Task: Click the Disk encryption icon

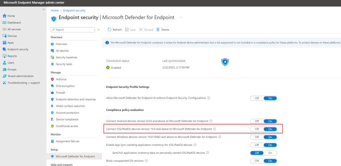Action: [52, 86]
